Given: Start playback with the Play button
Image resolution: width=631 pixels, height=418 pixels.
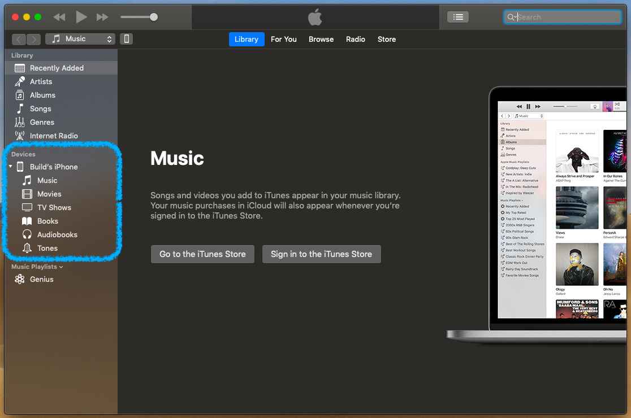Looking at the screenshot, I should click(x=81, y=17).
